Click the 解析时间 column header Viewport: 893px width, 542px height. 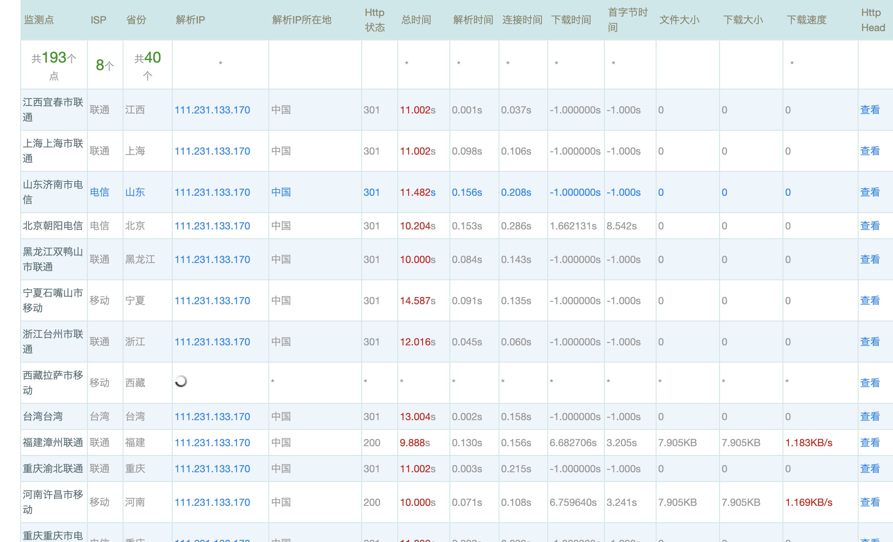tap(473, 20)
